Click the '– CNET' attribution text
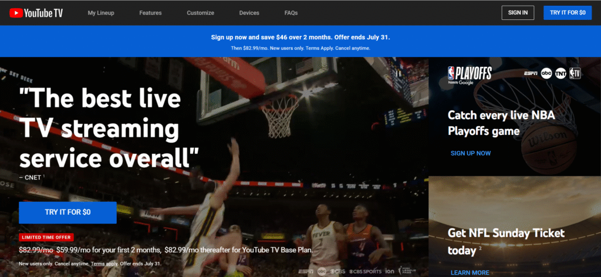Viewport: 601px width, 277px height. 31,178
